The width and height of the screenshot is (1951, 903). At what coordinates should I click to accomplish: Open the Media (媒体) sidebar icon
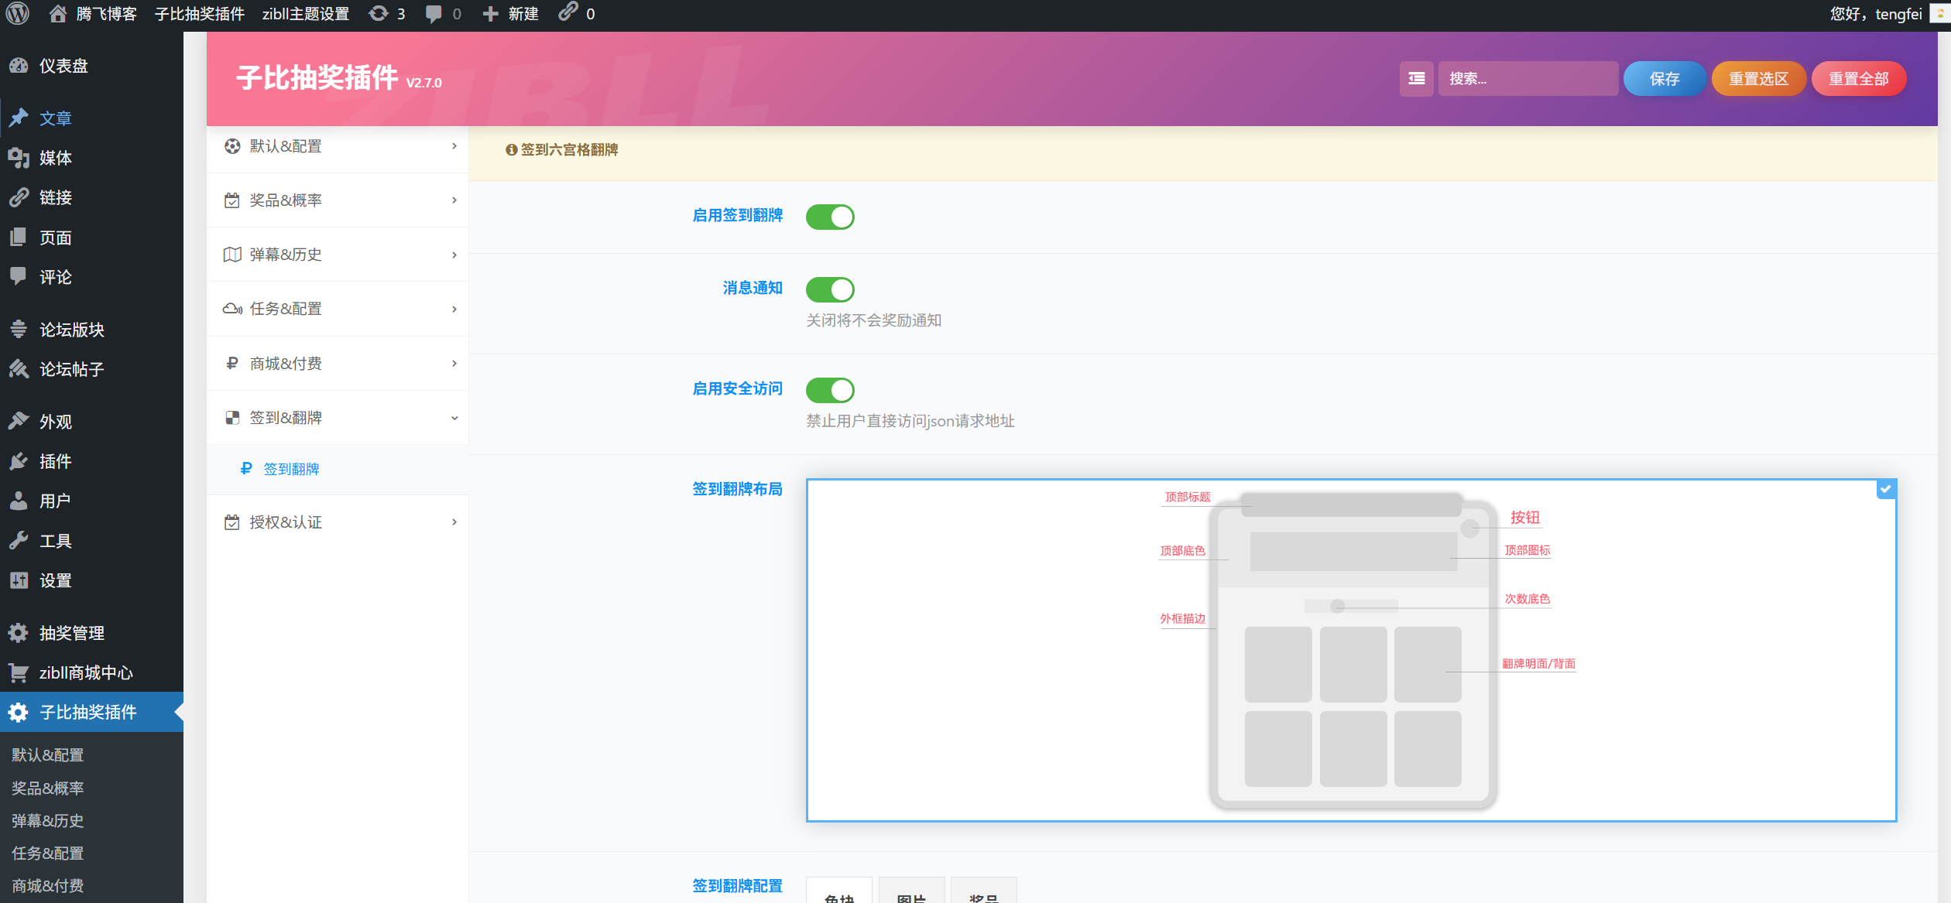19,158
